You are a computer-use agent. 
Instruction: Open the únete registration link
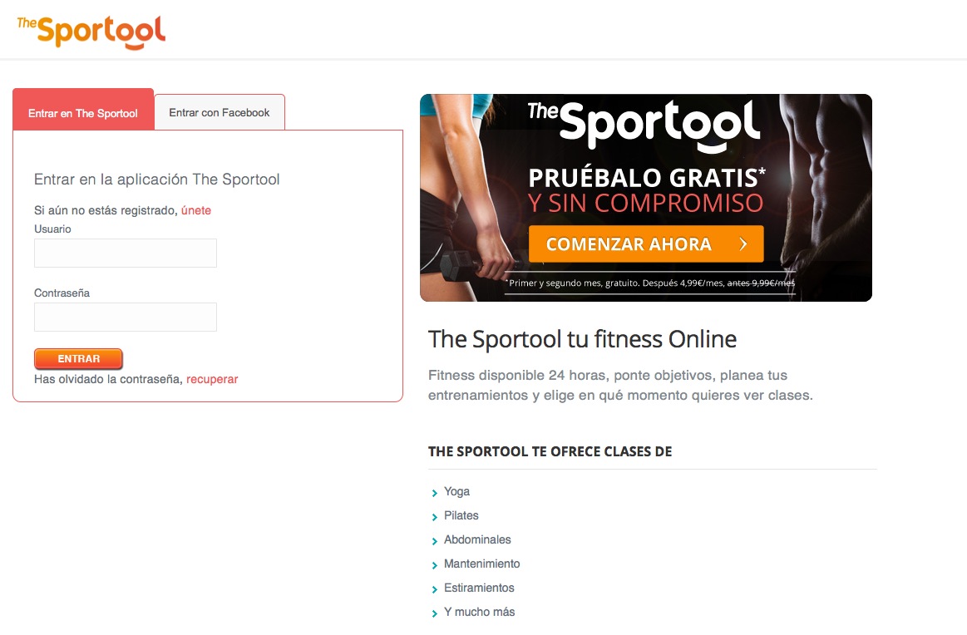point(196,210)
